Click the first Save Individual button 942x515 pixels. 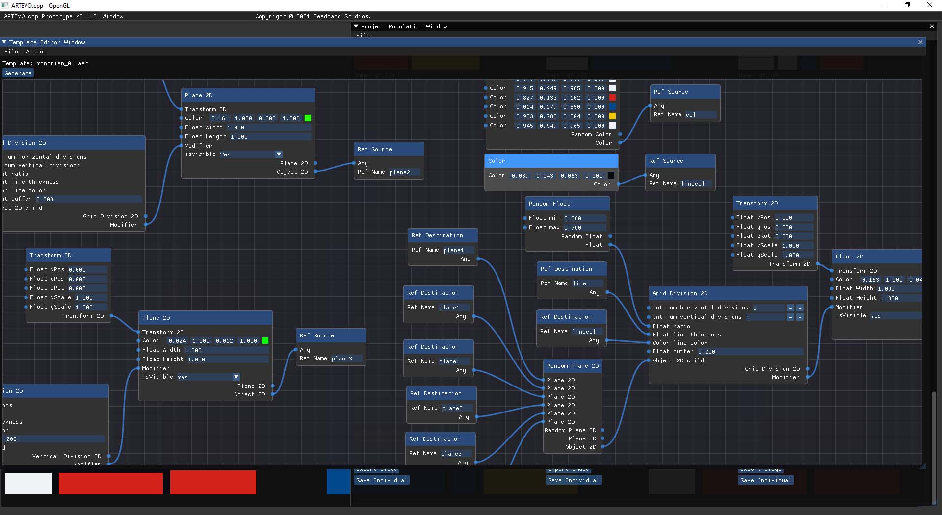[382, 480]
